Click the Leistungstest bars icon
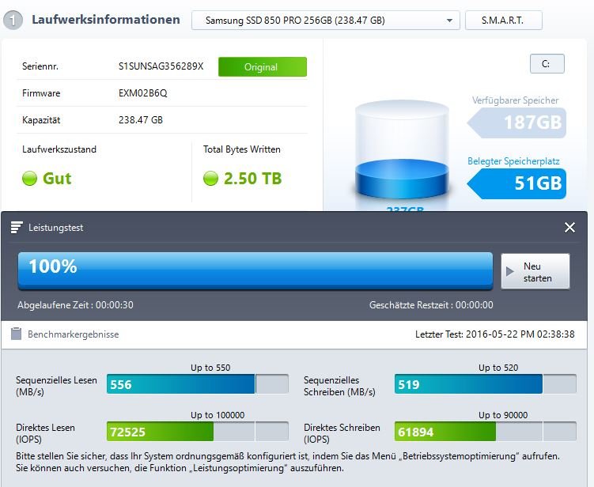Screen dimensions: 594x487 17,227
